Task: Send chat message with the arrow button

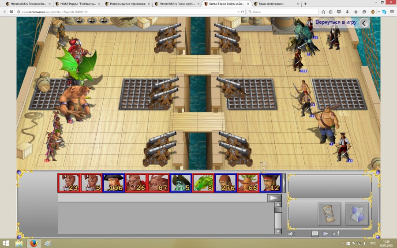Action: click(274, 198)
